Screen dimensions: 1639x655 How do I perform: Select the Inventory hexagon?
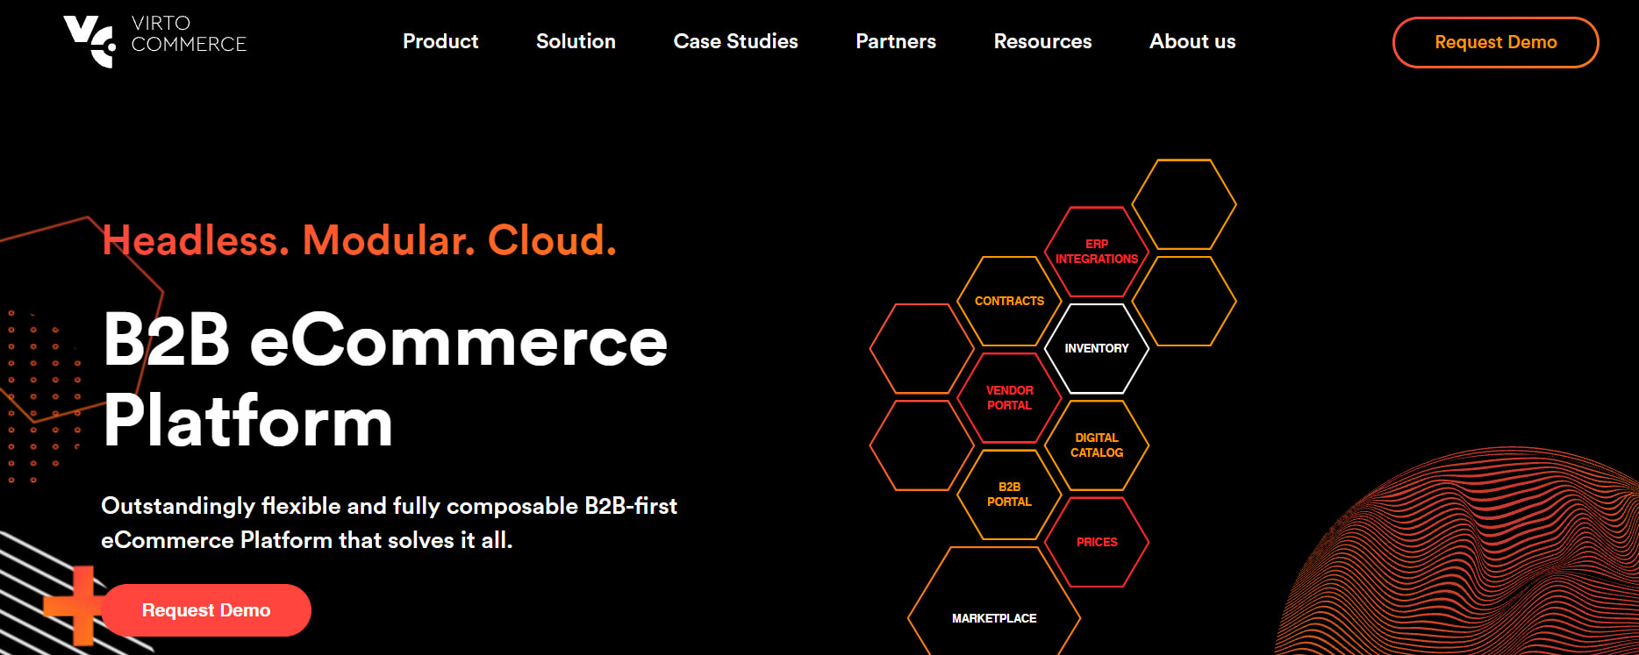[1096, 348]
